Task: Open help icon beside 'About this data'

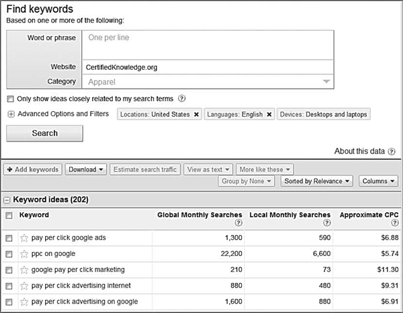Action: 392,151
